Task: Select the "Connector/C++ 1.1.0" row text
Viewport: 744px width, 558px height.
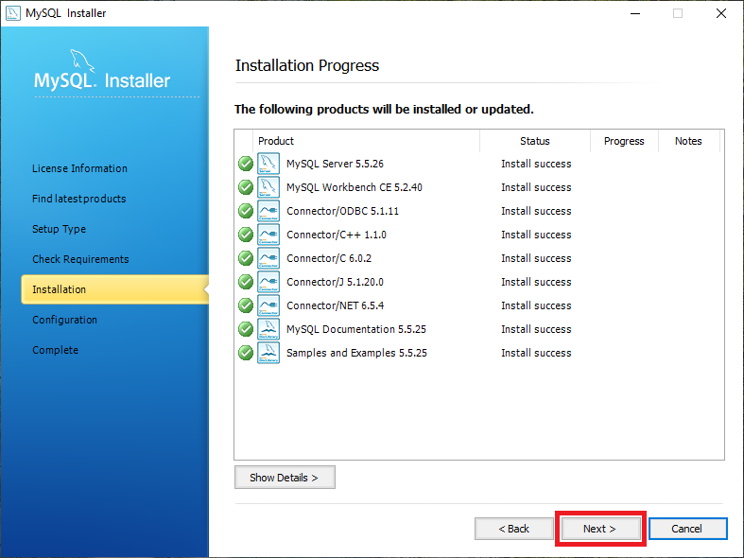Action: 337,235
